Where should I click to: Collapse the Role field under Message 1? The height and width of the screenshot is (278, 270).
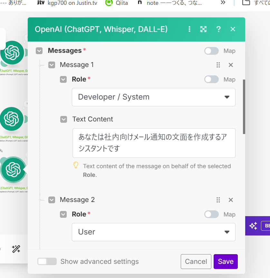63,80
